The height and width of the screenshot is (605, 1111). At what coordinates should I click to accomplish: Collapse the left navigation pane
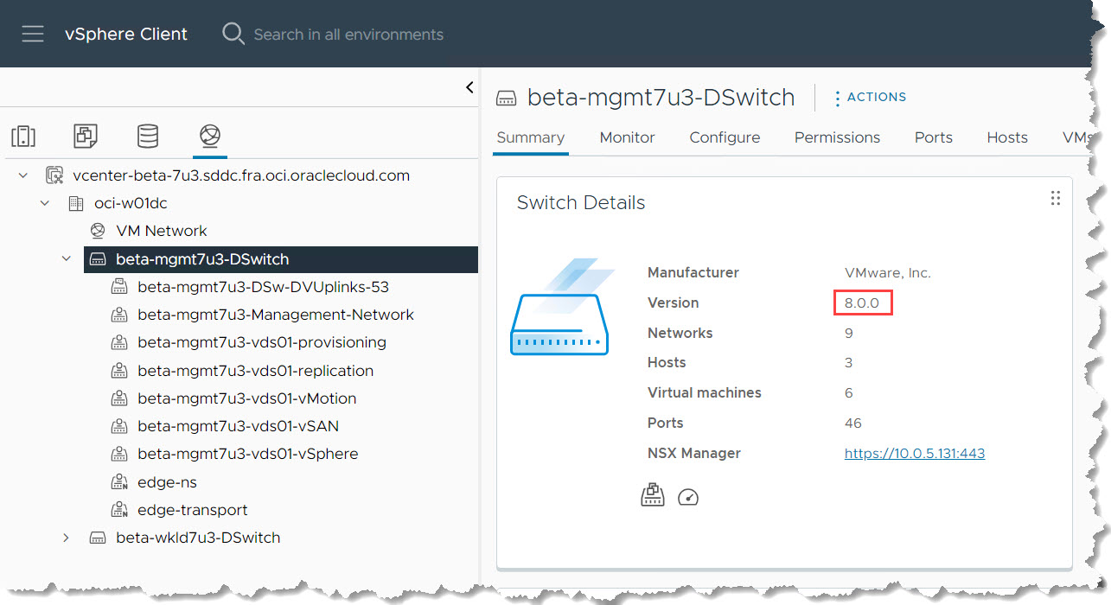(x=469, y=87)
